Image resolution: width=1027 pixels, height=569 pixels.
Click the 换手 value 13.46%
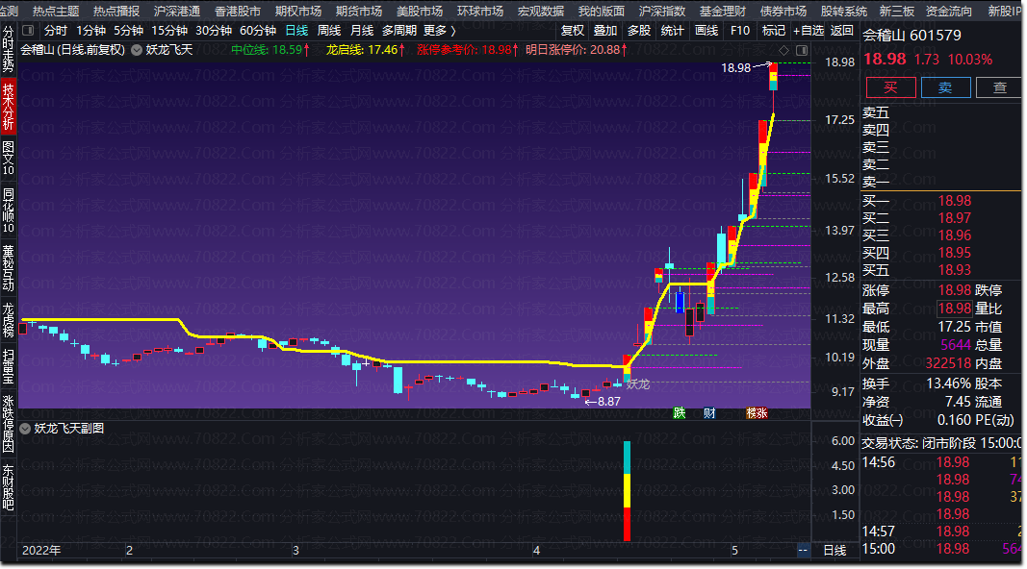tap(948, 383)
